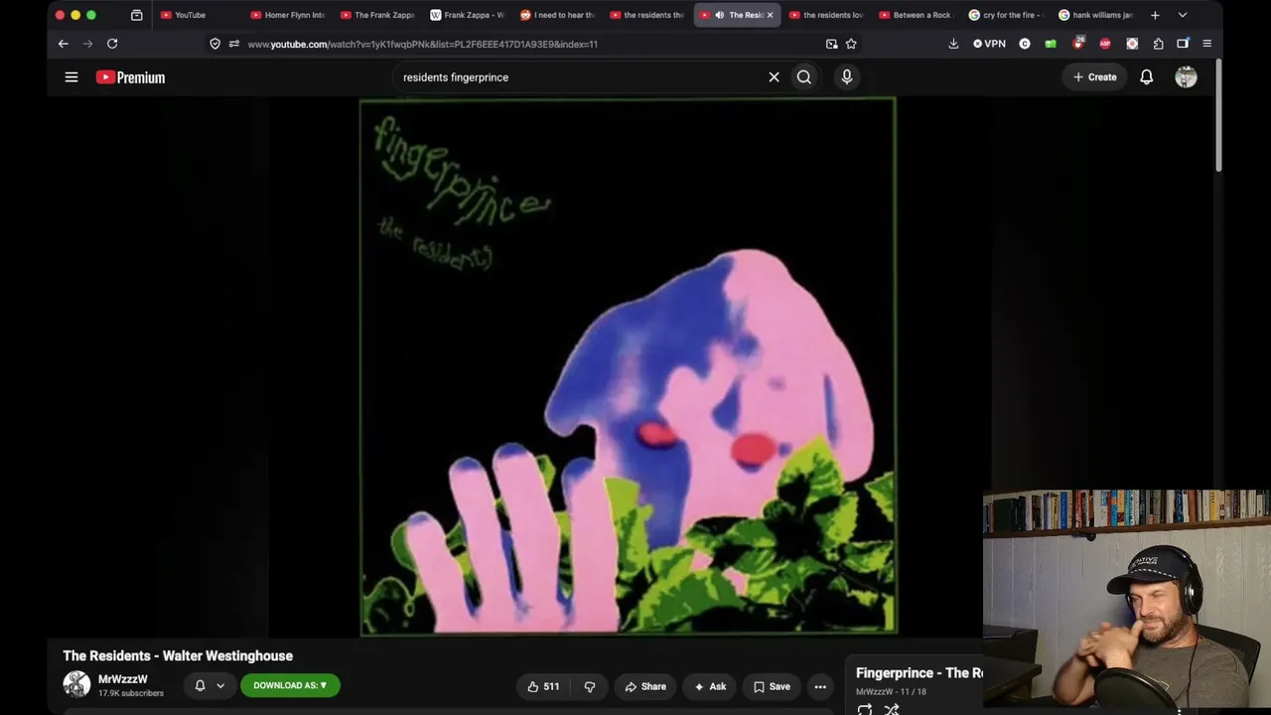Switch to 'cry for the fire' tab

point(1006,15)
